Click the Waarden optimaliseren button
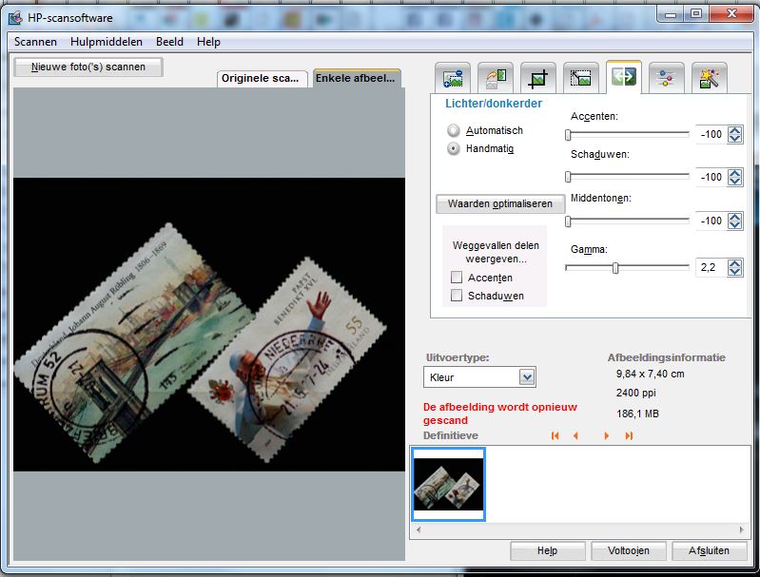Viewport: 760px width, 577px height. (x=500, y=204)
